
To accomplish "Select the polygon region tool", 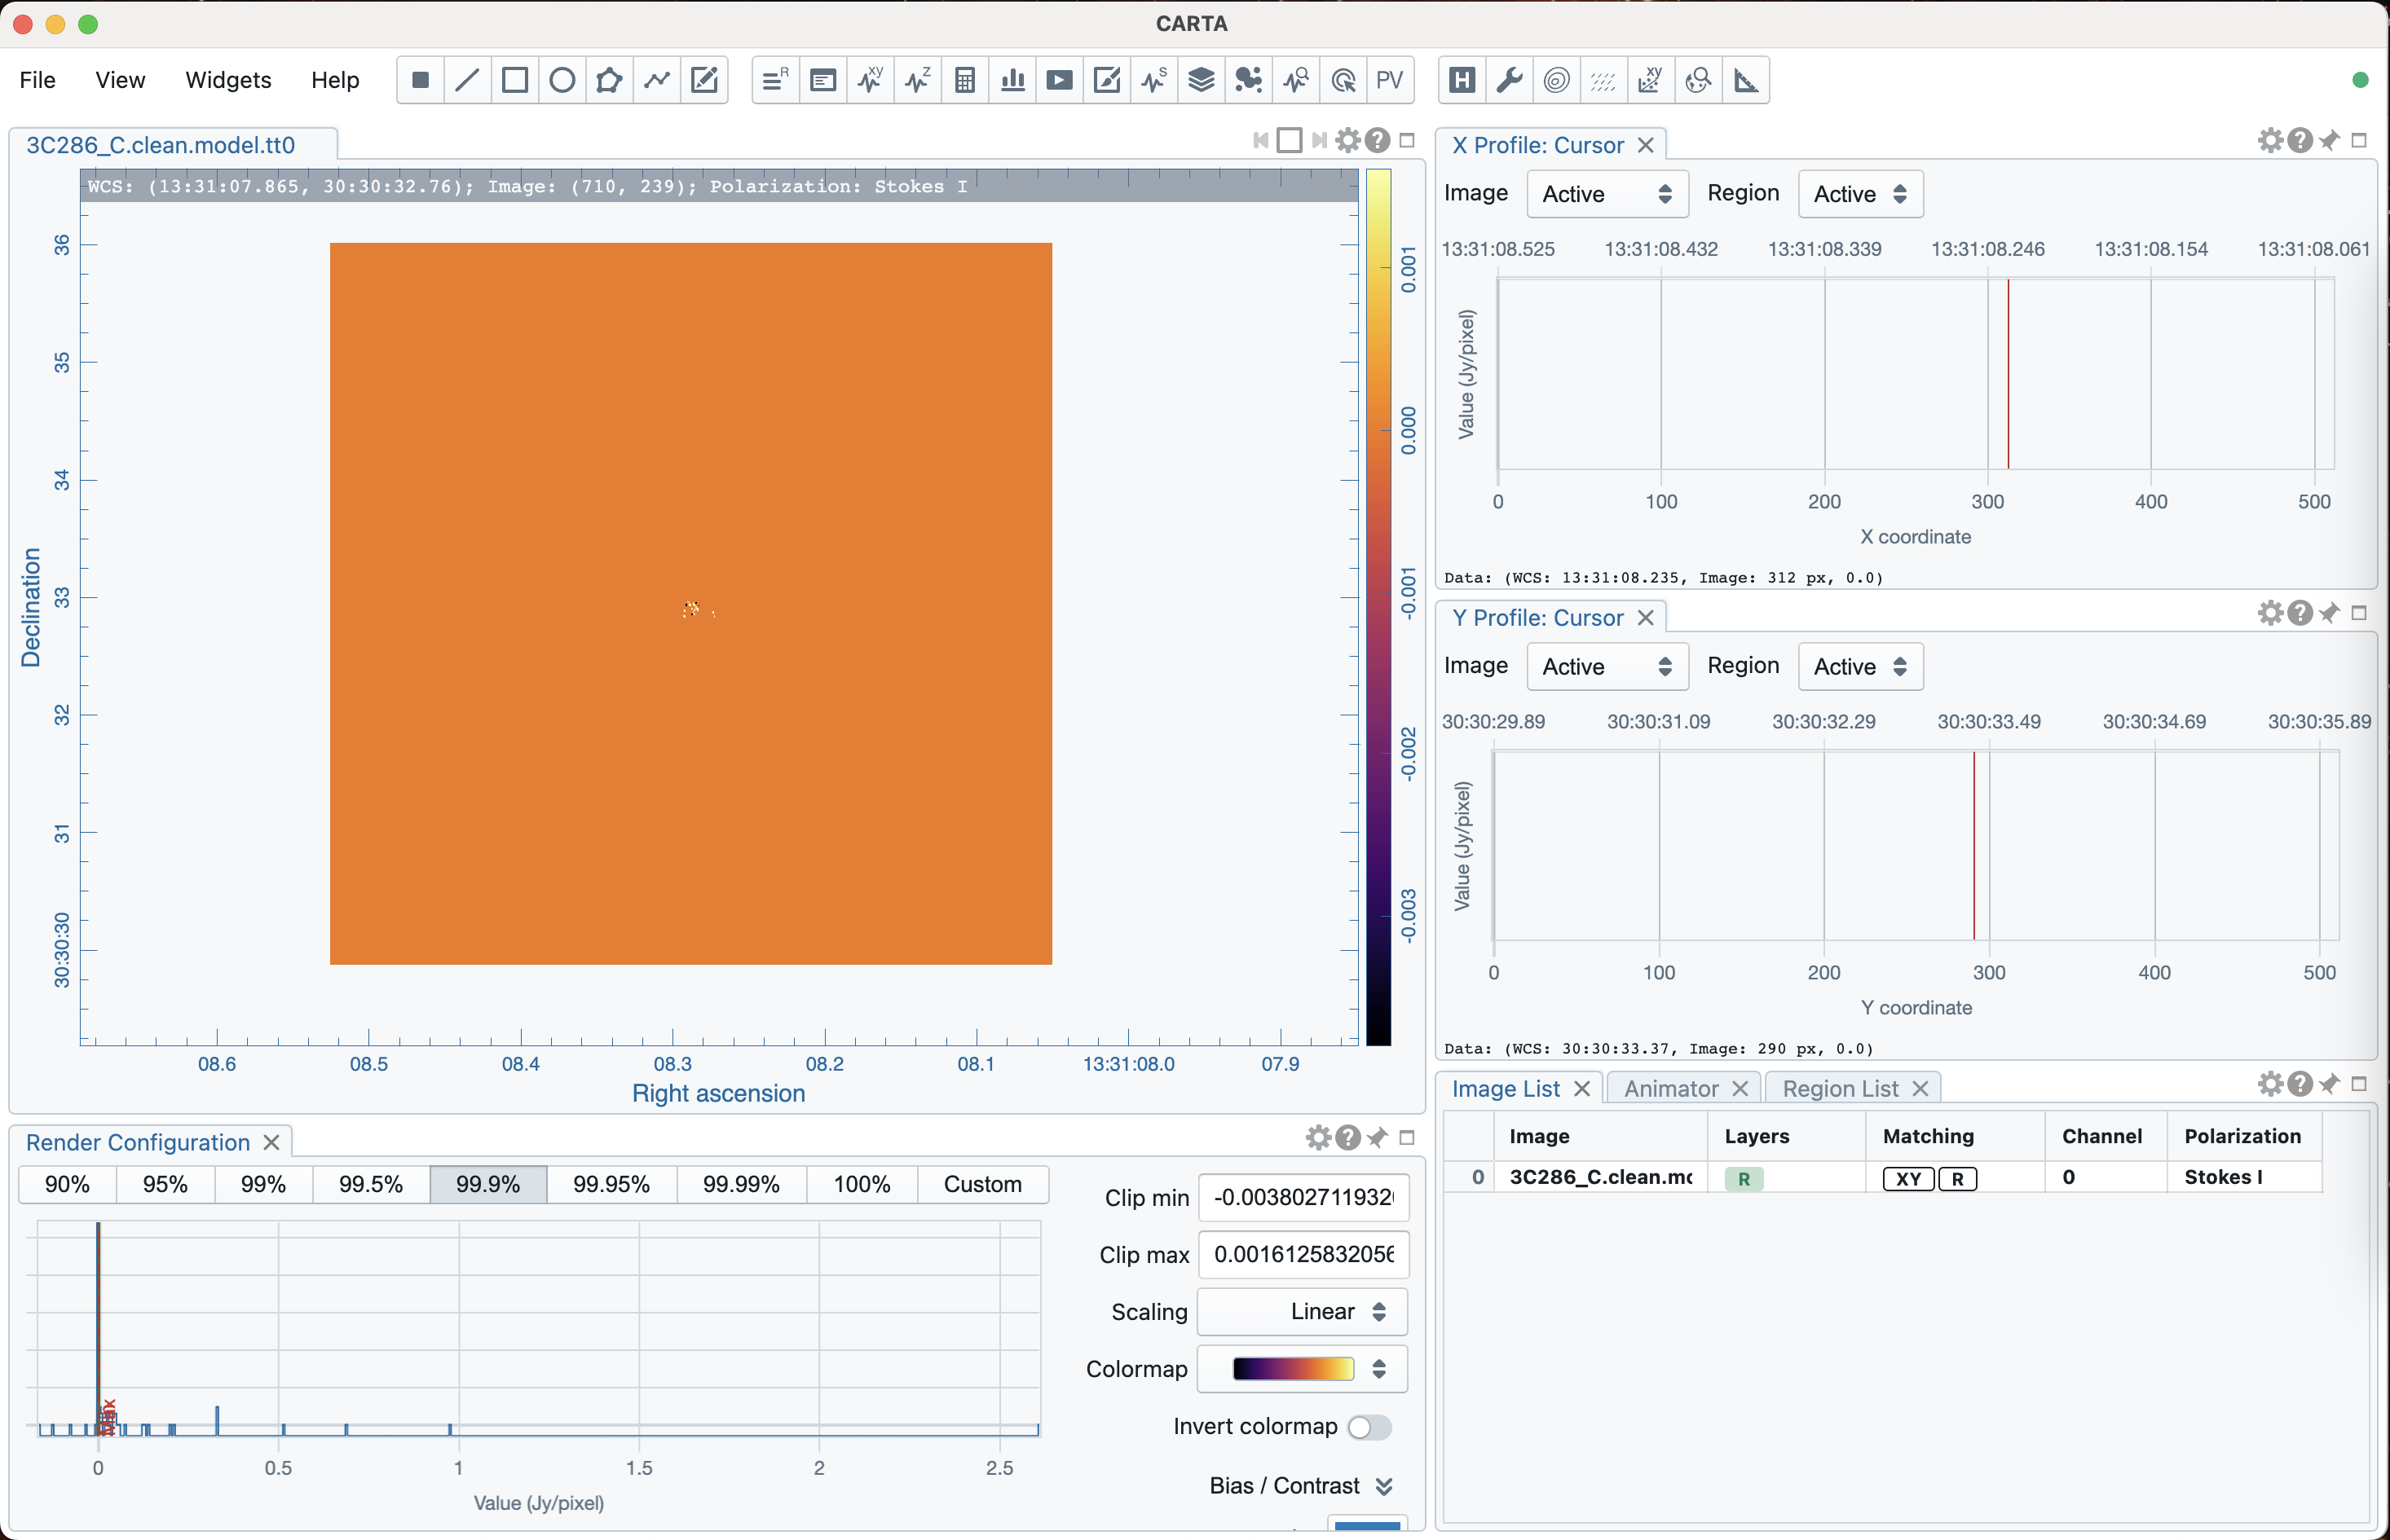I will [609, 80].
